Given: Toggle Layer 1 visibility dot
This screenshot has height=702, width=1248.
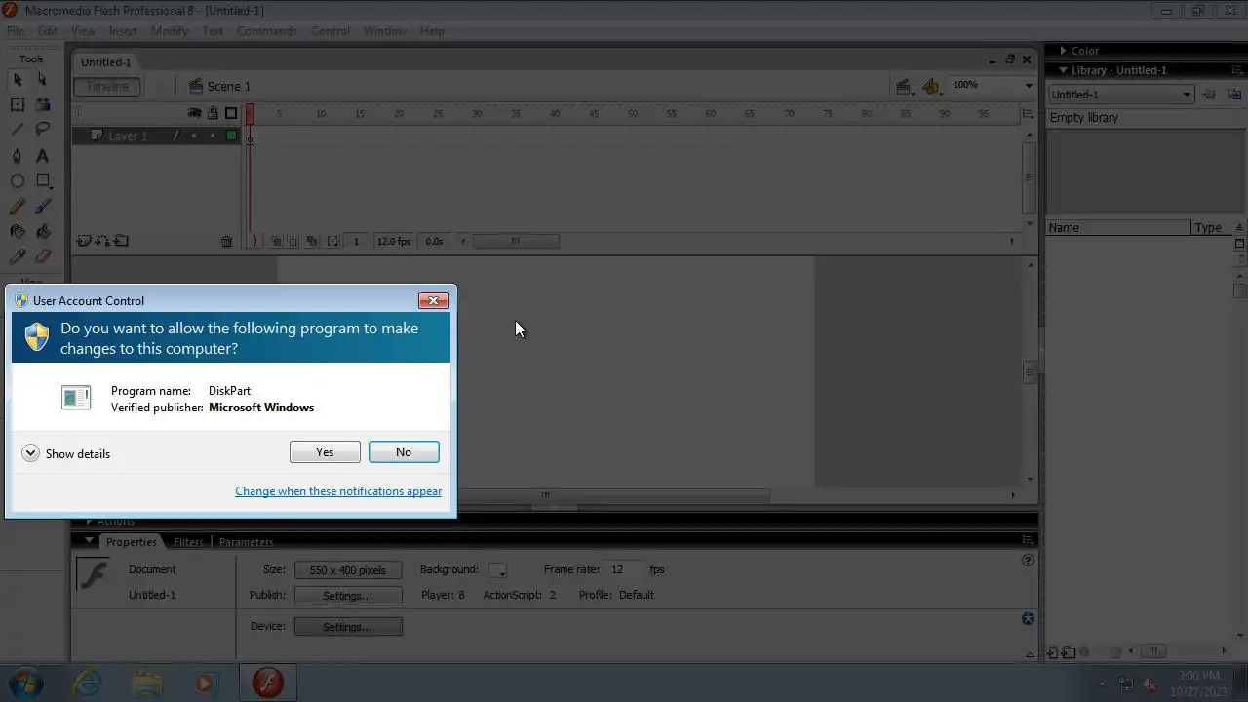Looking at the screenshot, I should tap(194, 136).
